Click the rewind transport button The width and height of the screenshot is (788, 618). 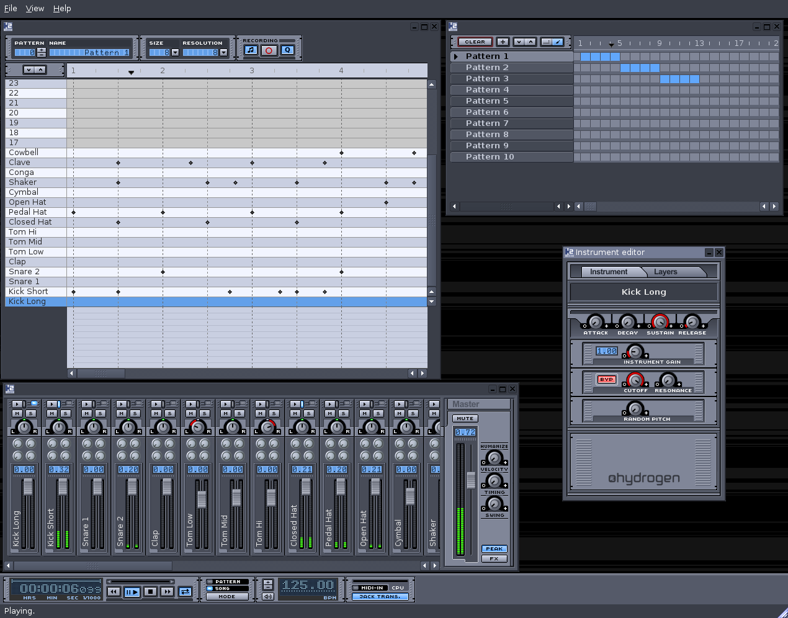[x=114, y=592]
